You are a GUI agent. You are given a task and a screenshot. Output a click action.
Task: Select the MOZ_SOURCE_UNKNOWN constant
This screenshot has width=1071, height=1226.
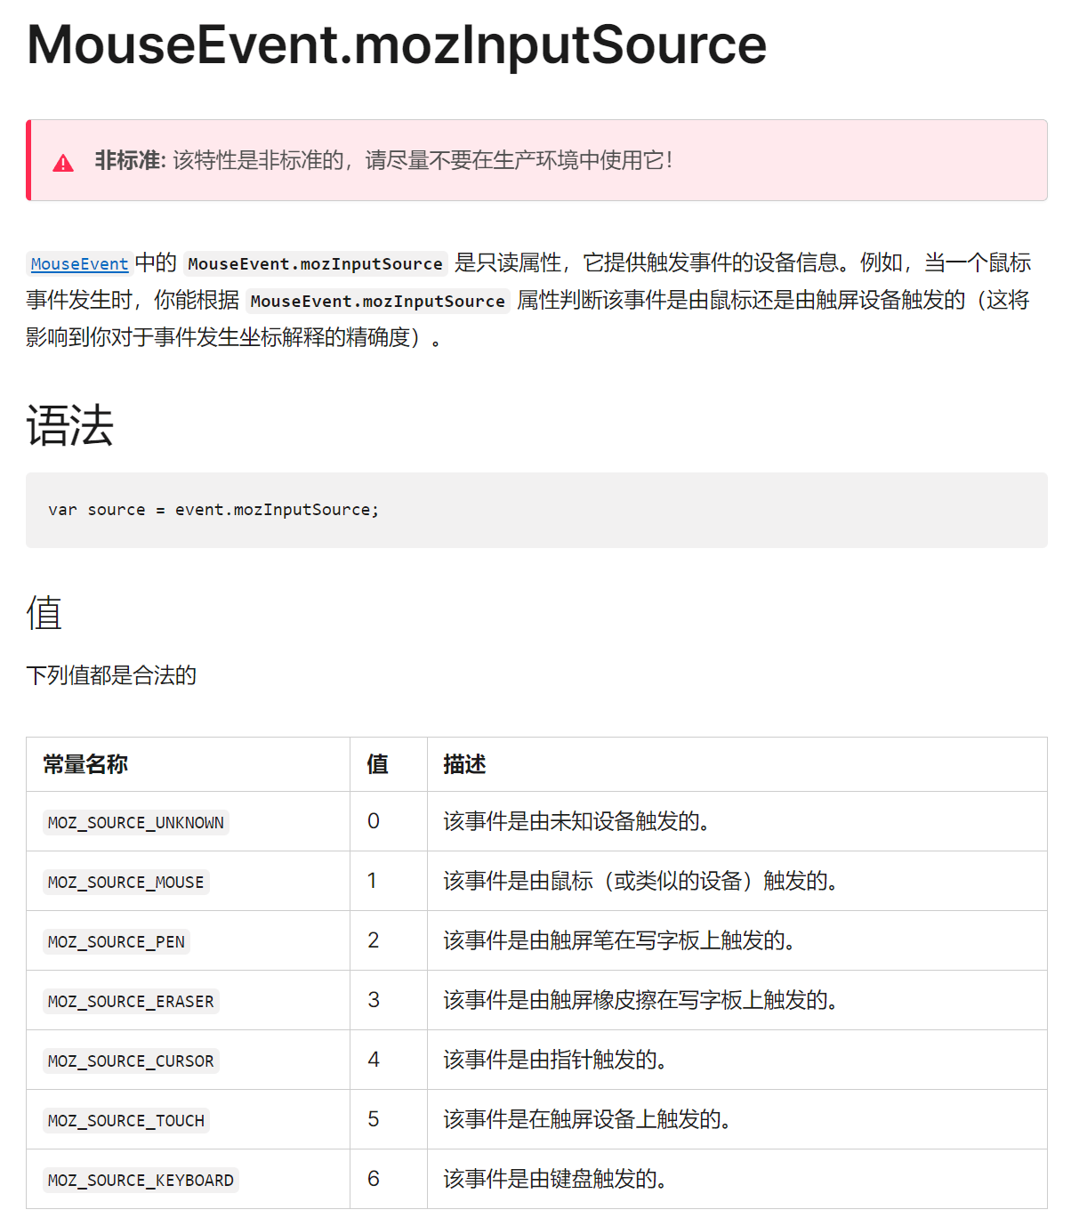point(135,822)
